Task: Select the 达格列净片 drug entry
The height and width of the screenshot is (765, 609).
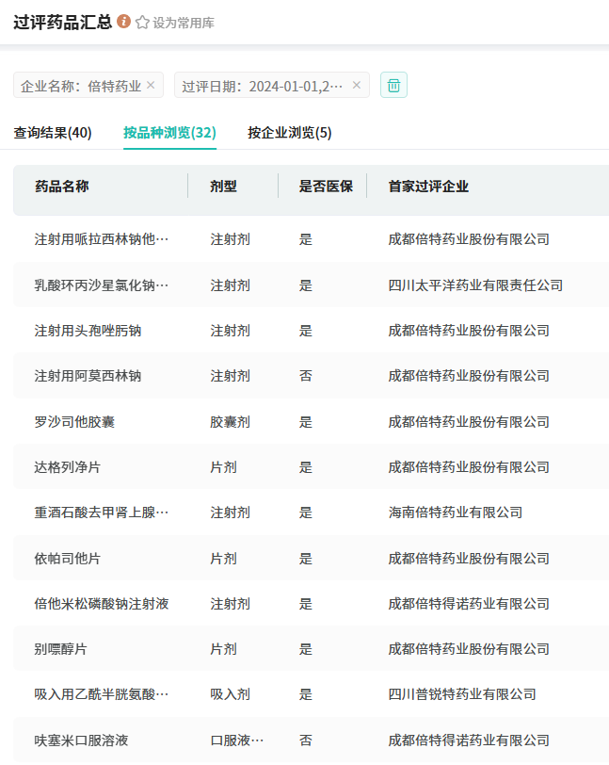Action: (69, 467)
